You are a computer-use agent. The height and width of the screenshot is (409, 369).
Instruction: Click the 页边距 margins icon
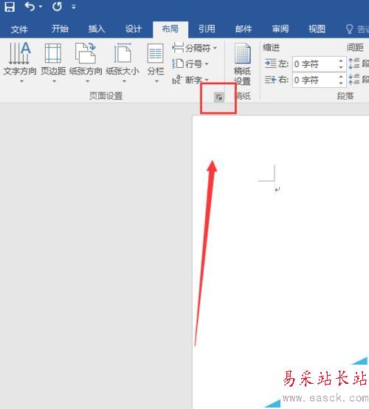(53, 53)
